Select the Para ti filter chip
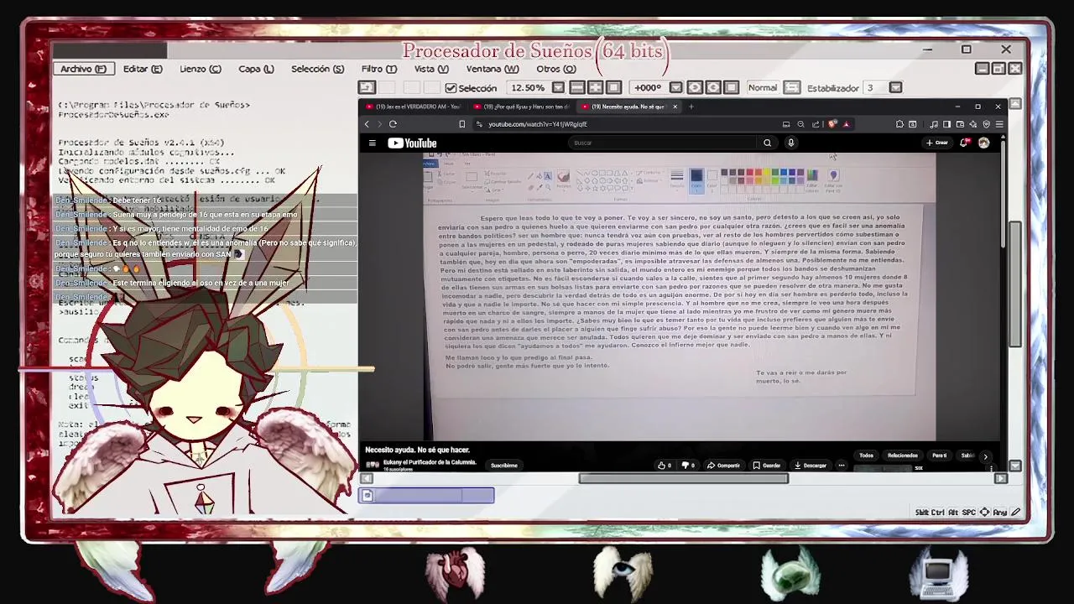 click(x=940, y=456)
